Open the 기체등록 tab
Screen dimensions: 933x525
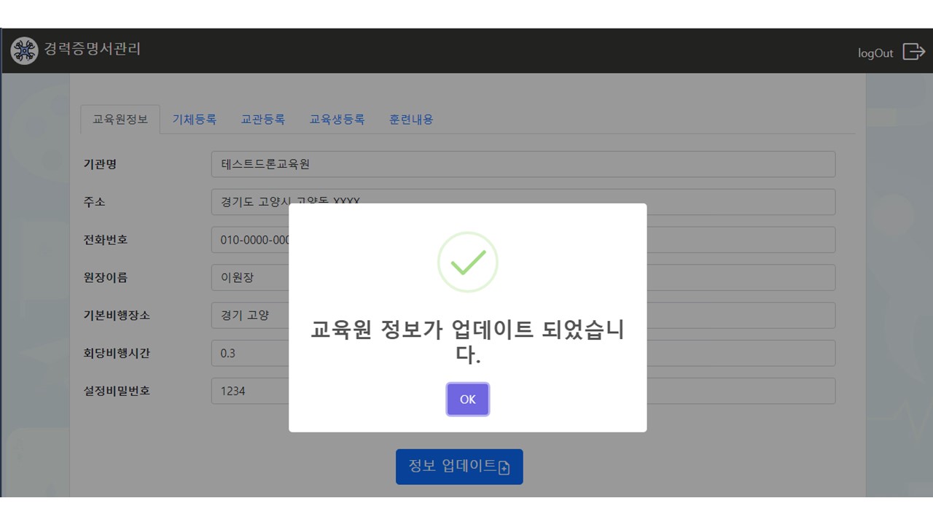(x=194, y=120)
